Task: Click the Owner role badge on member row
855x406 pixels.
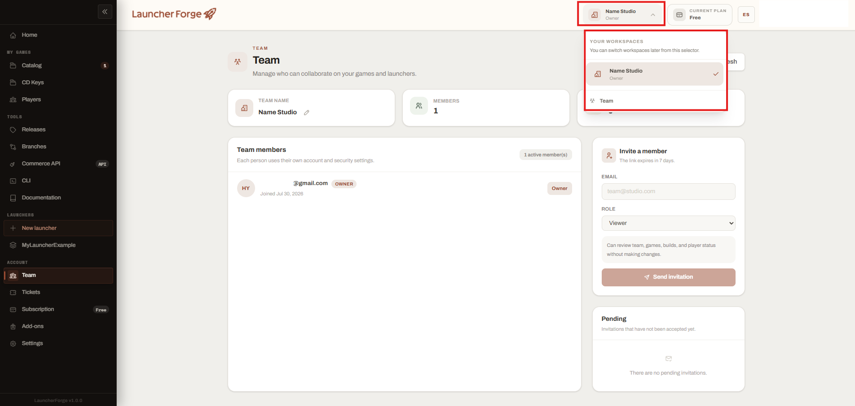Action: [x=560, y=188]
